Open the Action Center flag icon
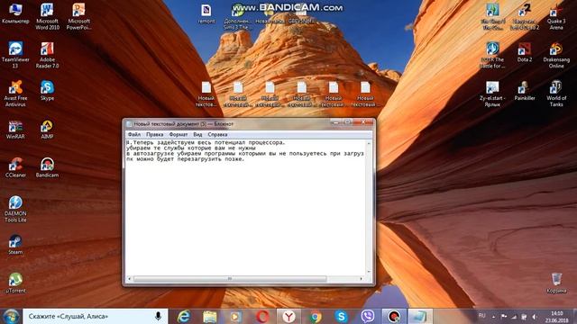Screen dimensions: 577x324 tap(504, 317)
